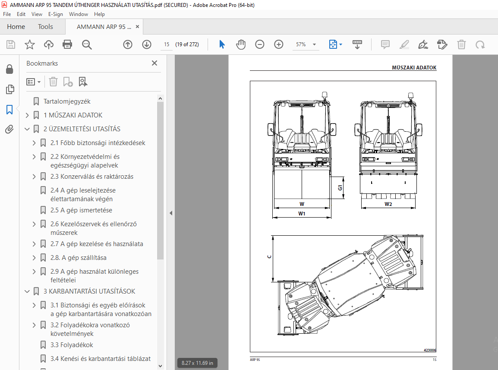Open bookmarks options dropdown menu

33,82
